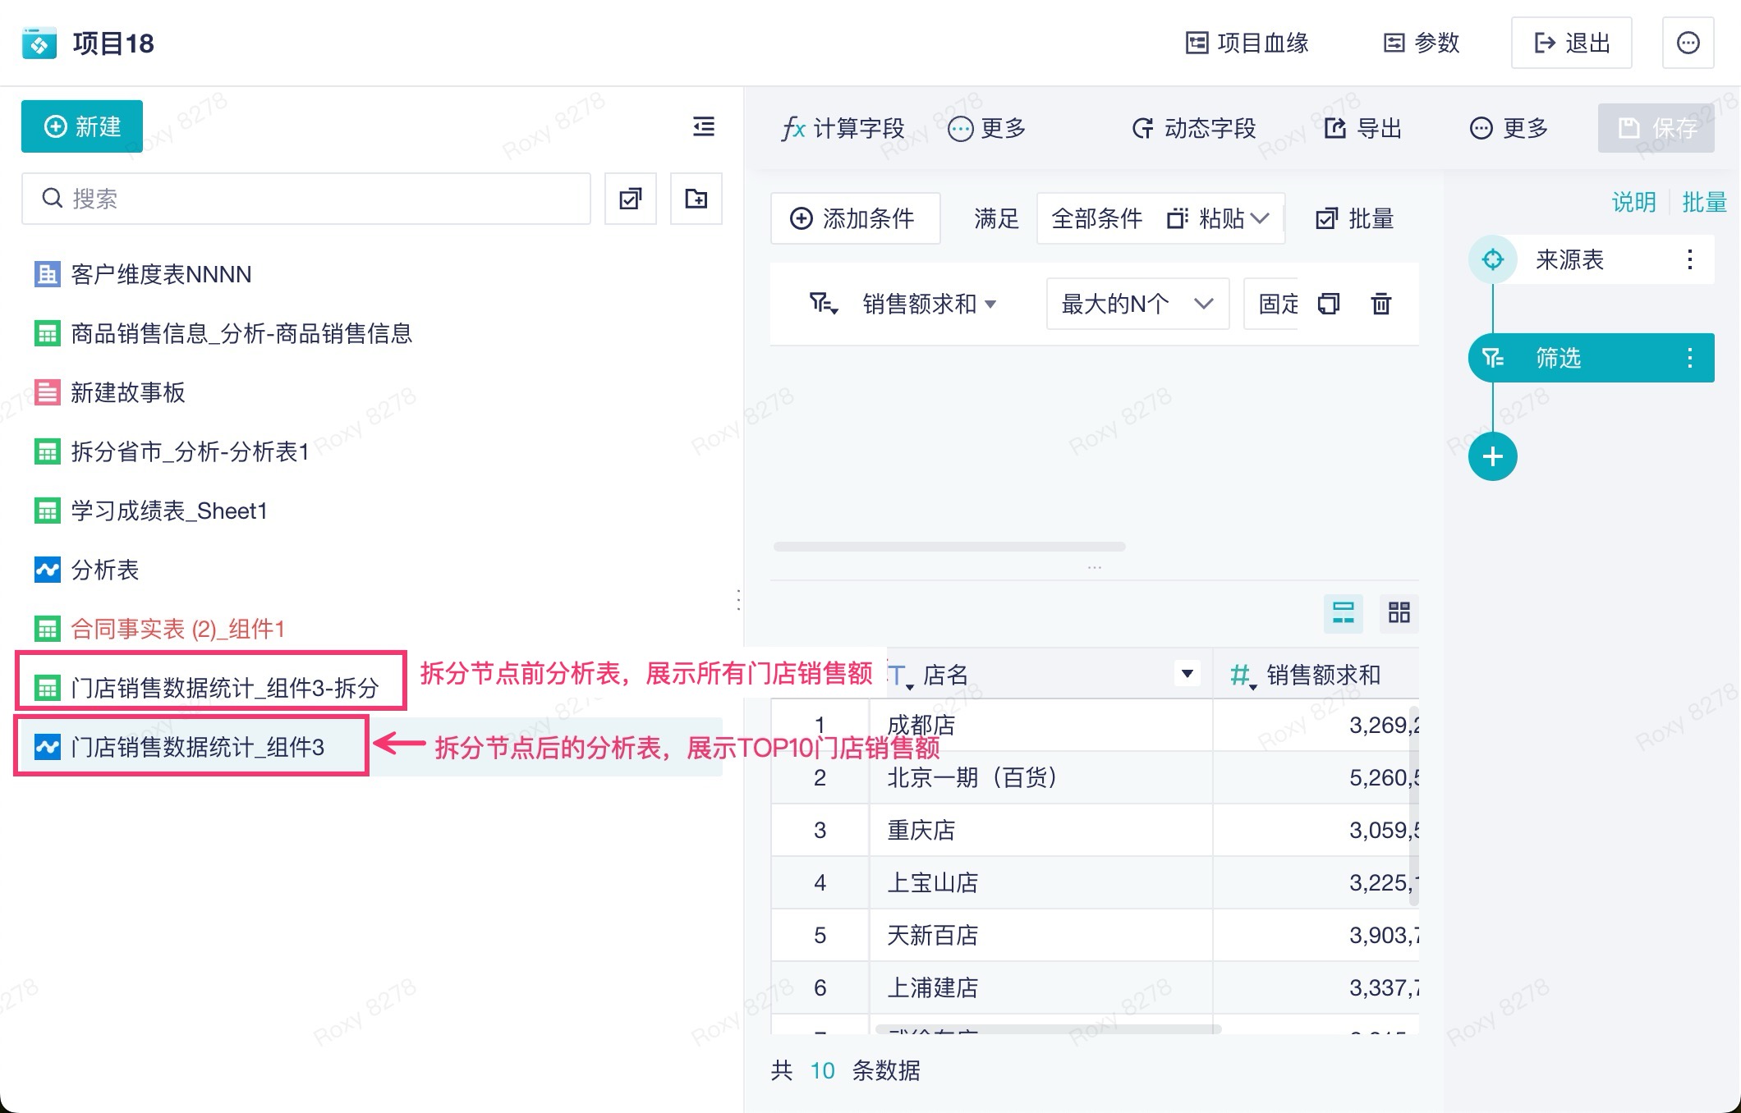Click the 新建 button
Image resolution: width=1741 pixels, height=1113 pixels.
(82, 126)
